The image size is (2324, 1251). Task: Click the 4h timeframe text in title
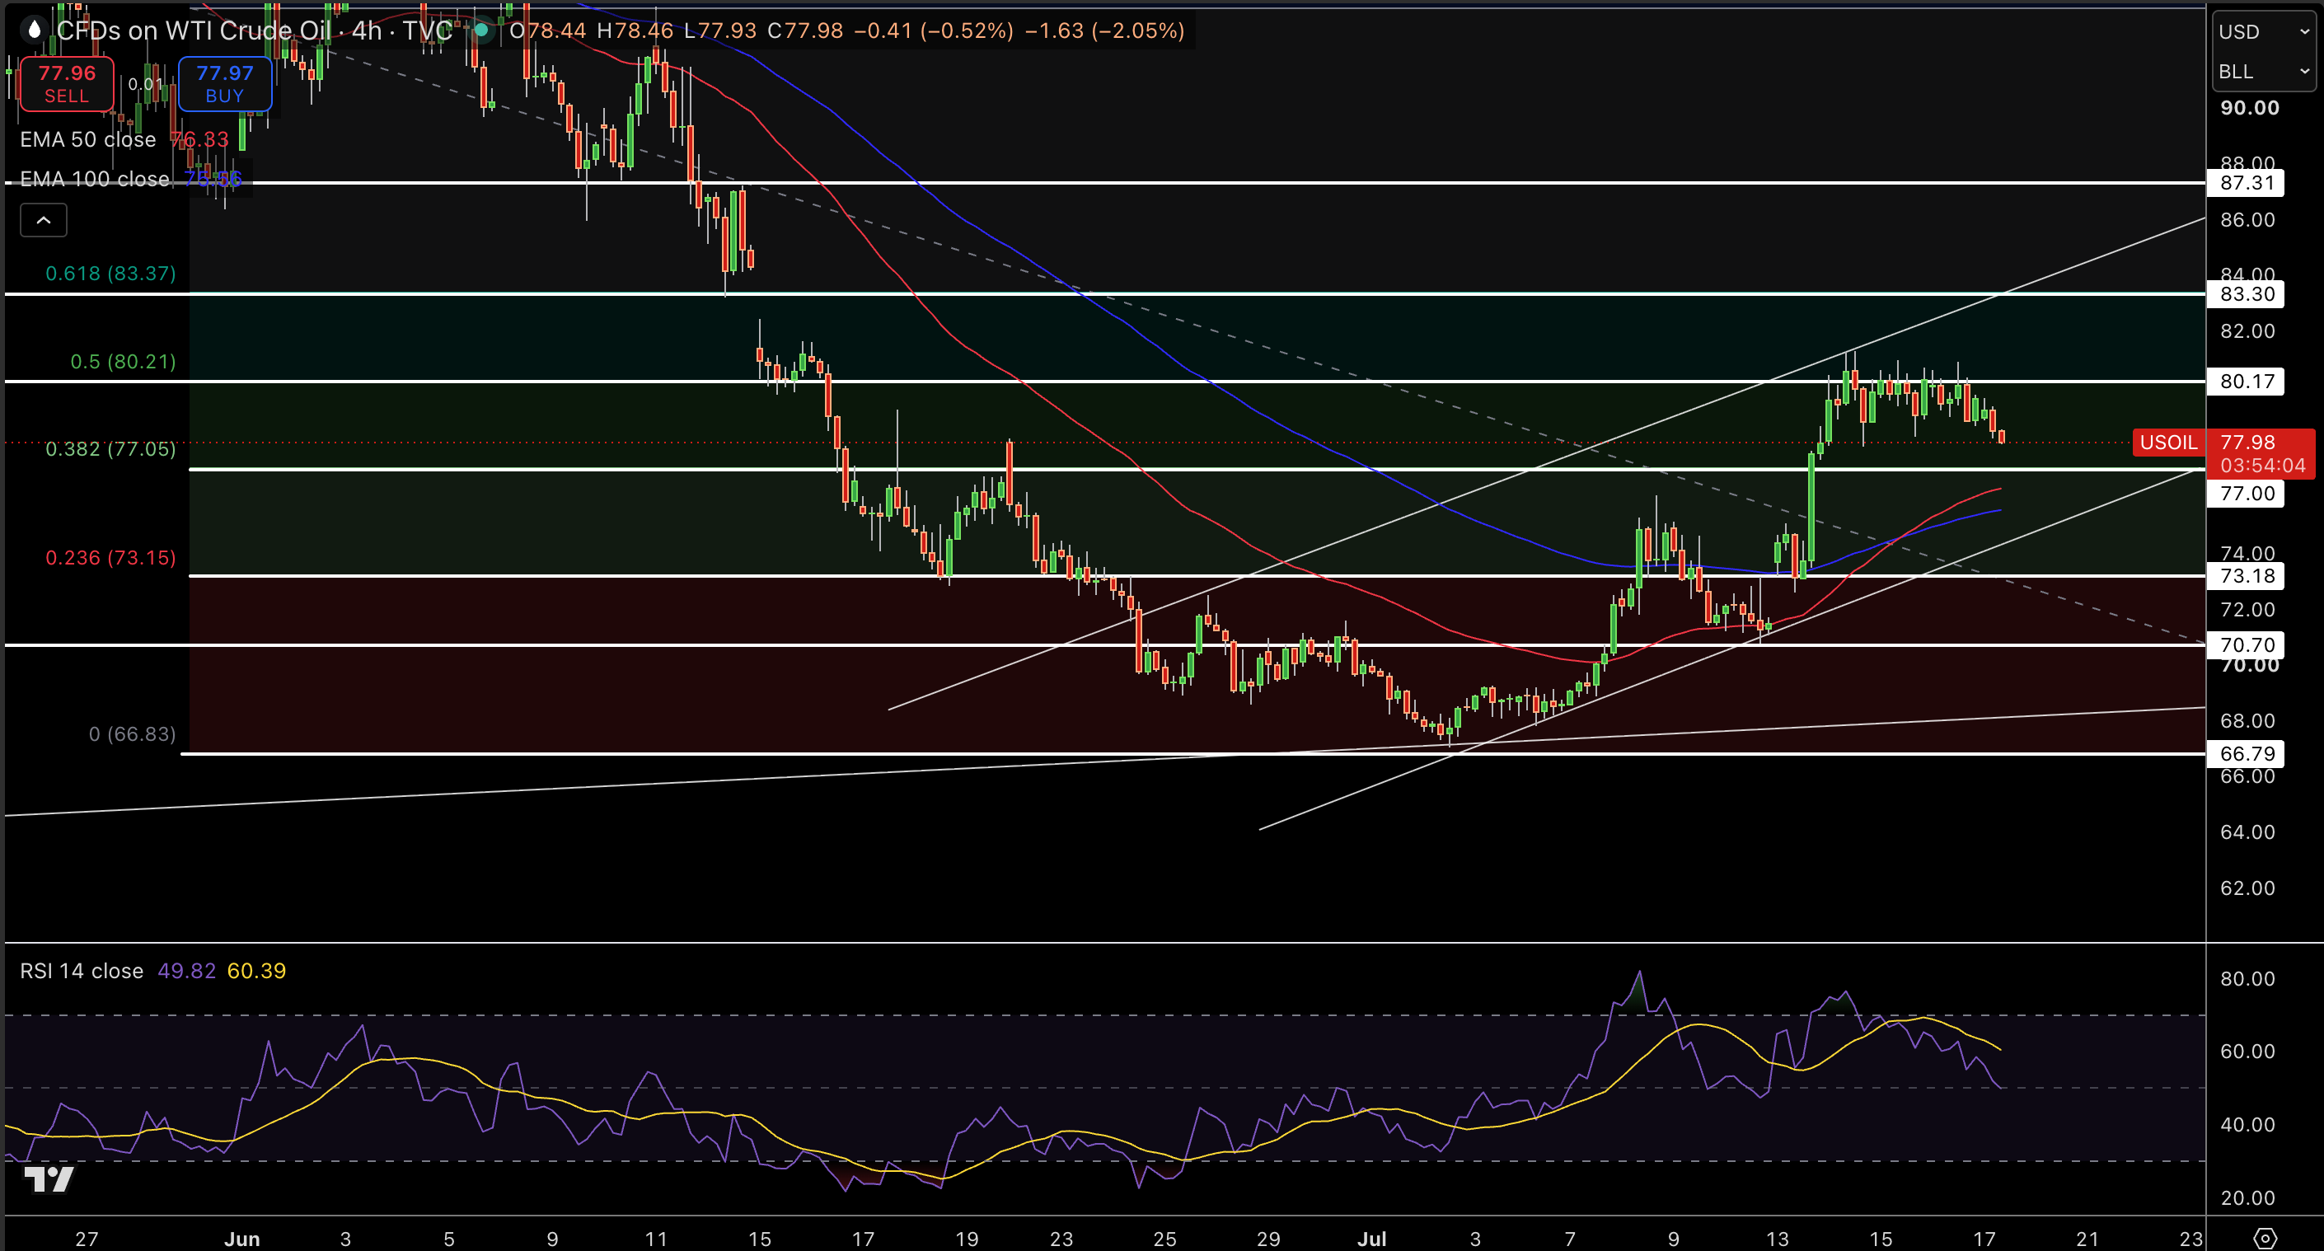click(x=368, y=30)
